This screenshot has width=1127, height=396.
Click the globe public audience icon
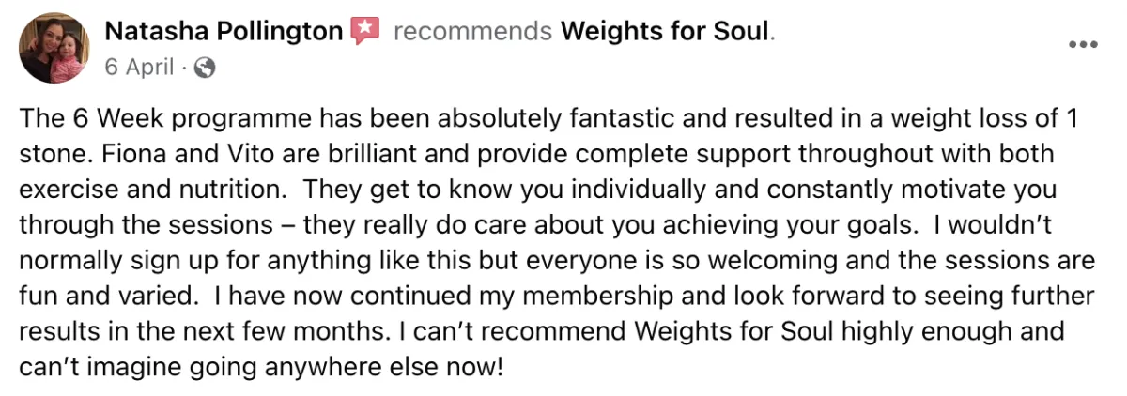[205, 68]
